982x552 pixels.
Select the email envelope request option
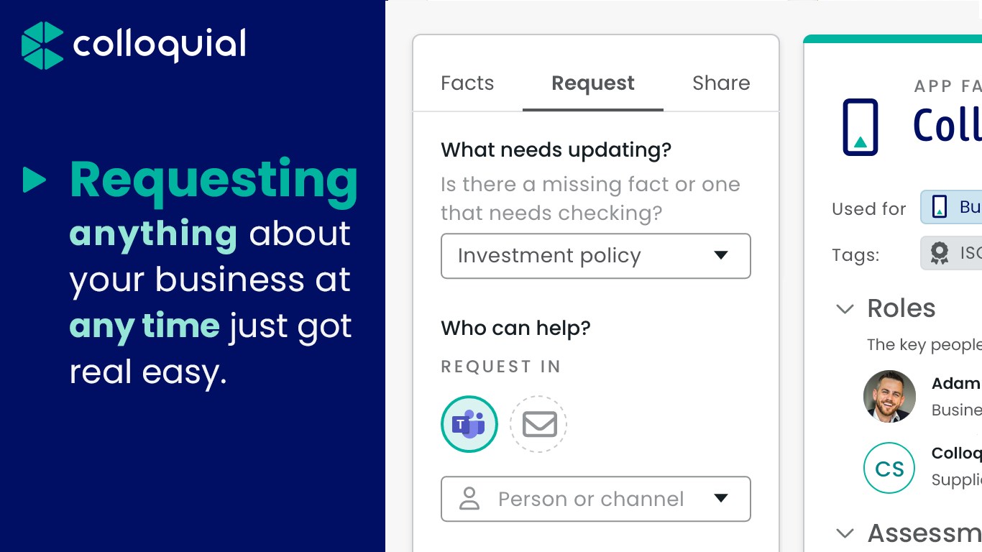coord(538,424)
